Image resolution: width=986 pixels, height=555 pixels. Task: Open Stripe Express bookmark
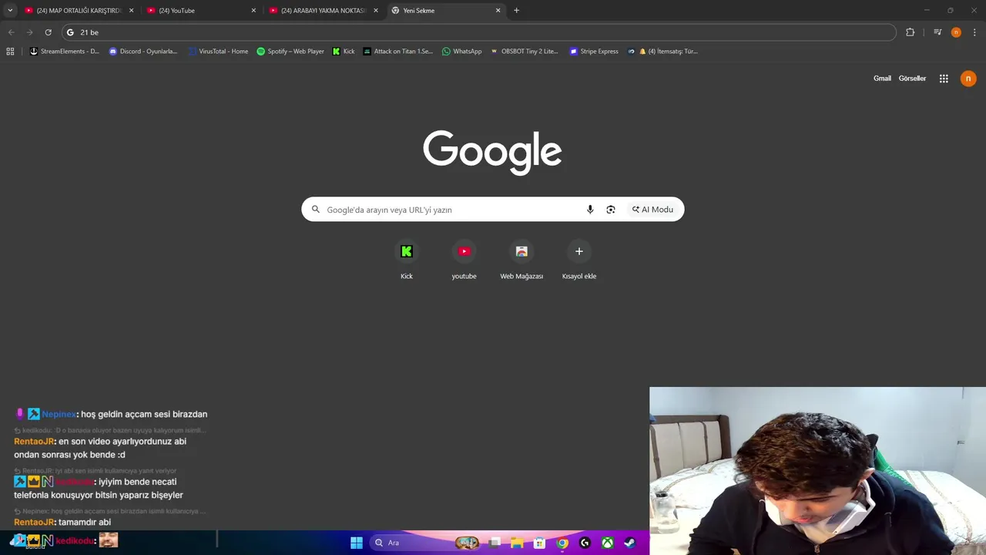pyautogui.click(x=594, y=52)
